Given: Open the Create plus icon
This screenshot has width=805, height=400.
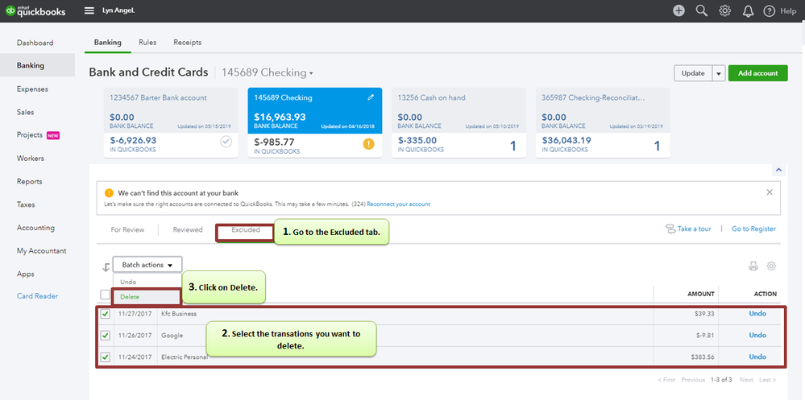Looking at the screenshot, I should pyautogui.click(x=678, y=10).
